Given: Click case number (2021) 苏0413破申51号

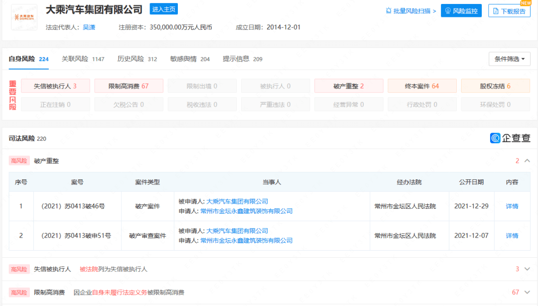Looking at the screenshot, I should click(76, 236).
